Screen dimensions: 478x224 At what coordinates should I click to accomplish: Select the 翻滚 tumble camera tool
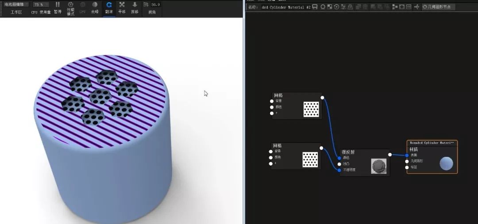tap(109, 8)
